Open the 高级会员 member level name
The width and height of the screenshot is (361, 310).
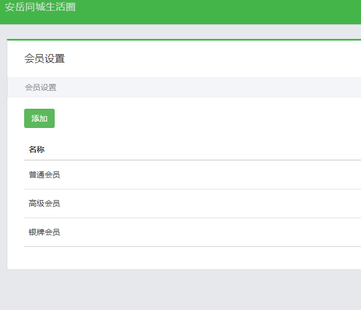44,203
